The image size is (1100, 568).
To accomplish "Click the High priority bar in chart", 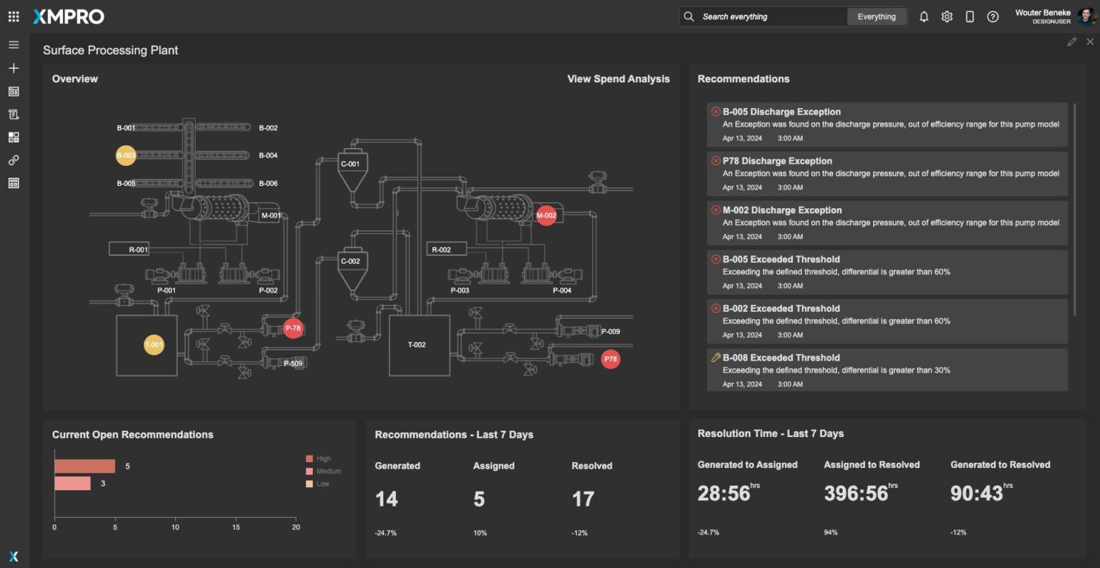I will tap(85, 466).
